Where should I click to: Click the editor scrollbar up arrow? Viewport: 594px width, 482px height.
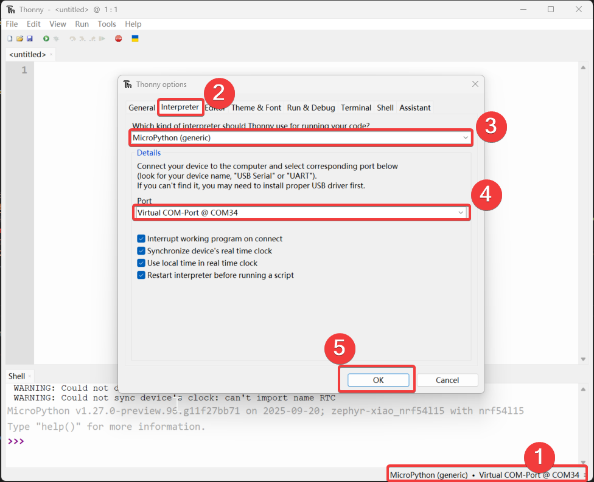point(584,67)
